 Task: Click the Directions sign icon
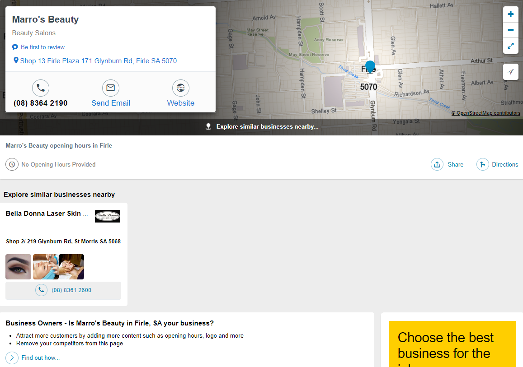pyautogui.click(x=483, y=164)
